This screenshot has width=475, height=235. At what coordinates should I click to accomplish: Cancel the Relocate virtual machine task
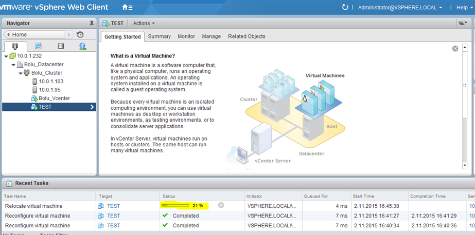[221, 205]
